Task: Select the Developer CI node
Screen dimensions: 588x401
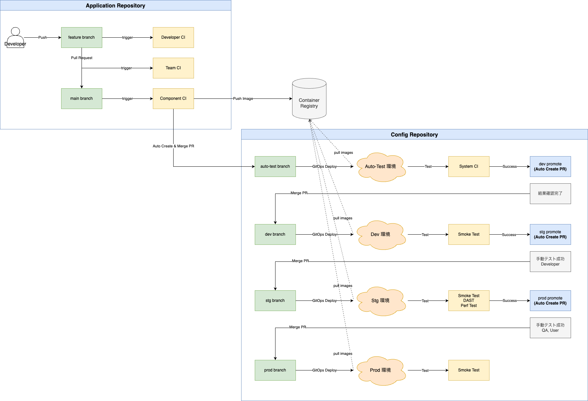Action: [x=173, y=37]
